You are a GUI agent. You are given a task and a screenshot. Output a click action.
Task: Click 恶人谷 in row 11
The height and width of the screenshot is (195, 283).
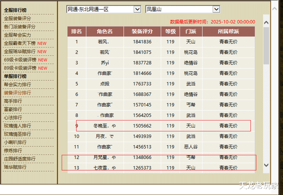tap(191, 147)
